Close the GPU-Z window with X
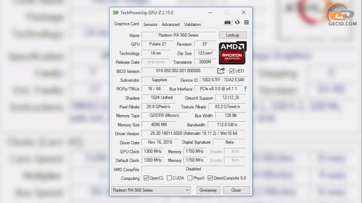Image resolution: width=362 pixels, height=203 pixels. [x=244, y=12]
